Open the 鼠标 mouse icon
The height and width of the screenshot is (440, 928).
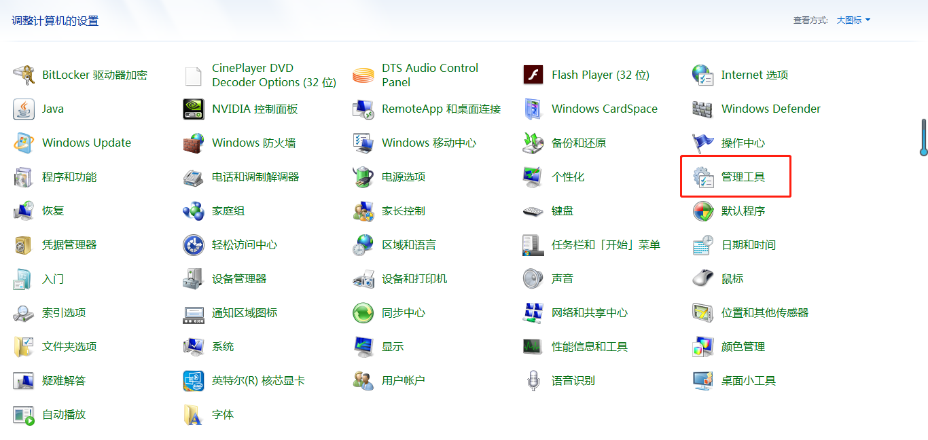pyautogui.click(x=703, y=278)
